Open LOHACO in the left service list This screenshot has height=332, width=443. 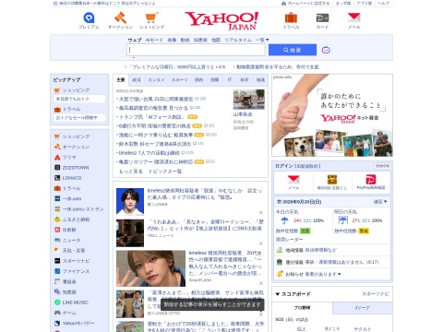[68, 178]
